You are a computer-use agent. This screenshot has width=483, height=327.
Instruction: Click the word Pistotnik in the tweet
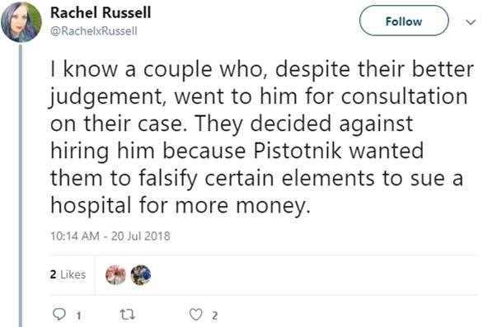coord(298,151)
